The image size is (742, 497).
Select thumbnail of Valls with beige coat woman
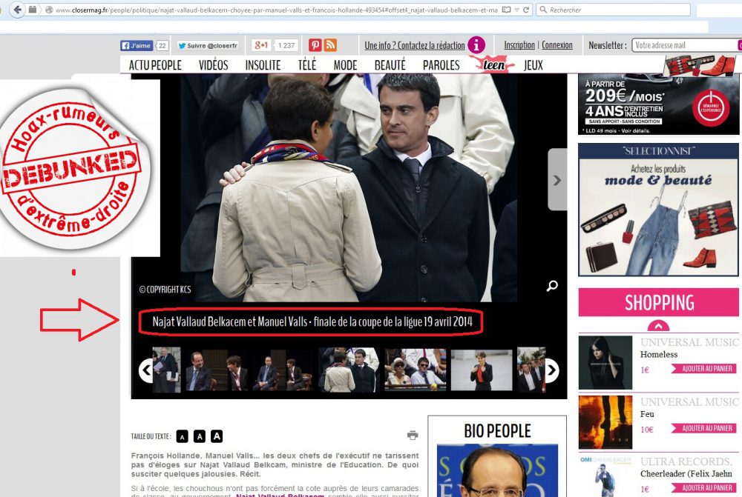coord(349,370)
